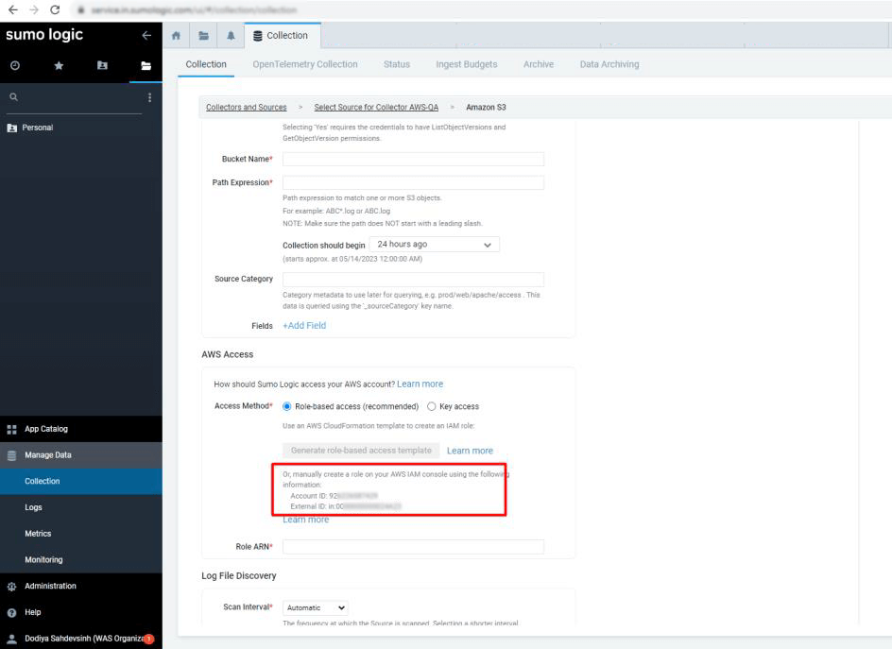This screenshot has height=649, width=892.
Task: Click the Amazon S3 breadcrumb text
Action: pyautogui.click(x=486, y=107)
